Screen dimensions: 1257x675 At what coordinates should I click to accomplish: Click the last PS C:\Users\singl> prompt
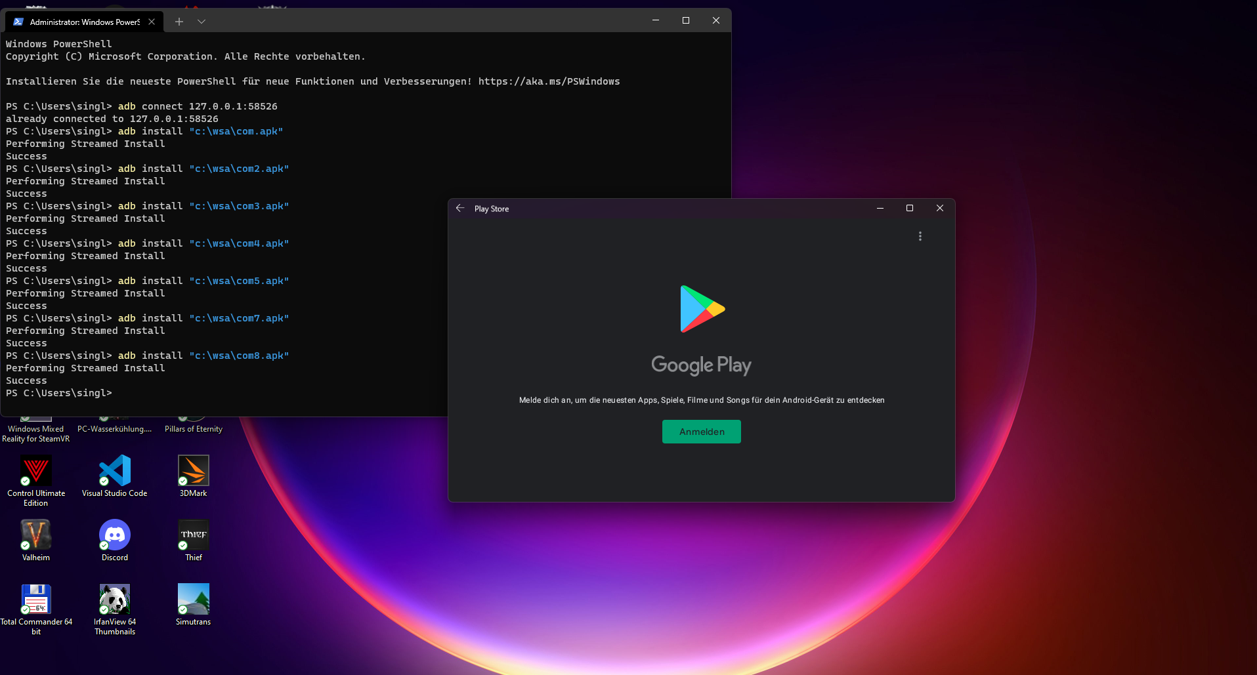59,393
